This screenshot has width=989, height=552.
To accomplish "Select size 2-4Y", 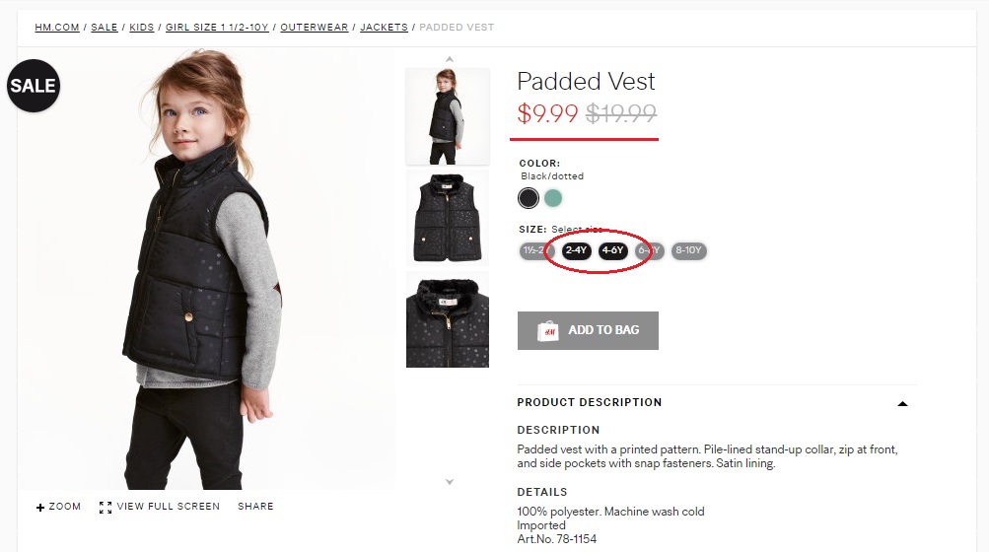I will coord(576,250).
